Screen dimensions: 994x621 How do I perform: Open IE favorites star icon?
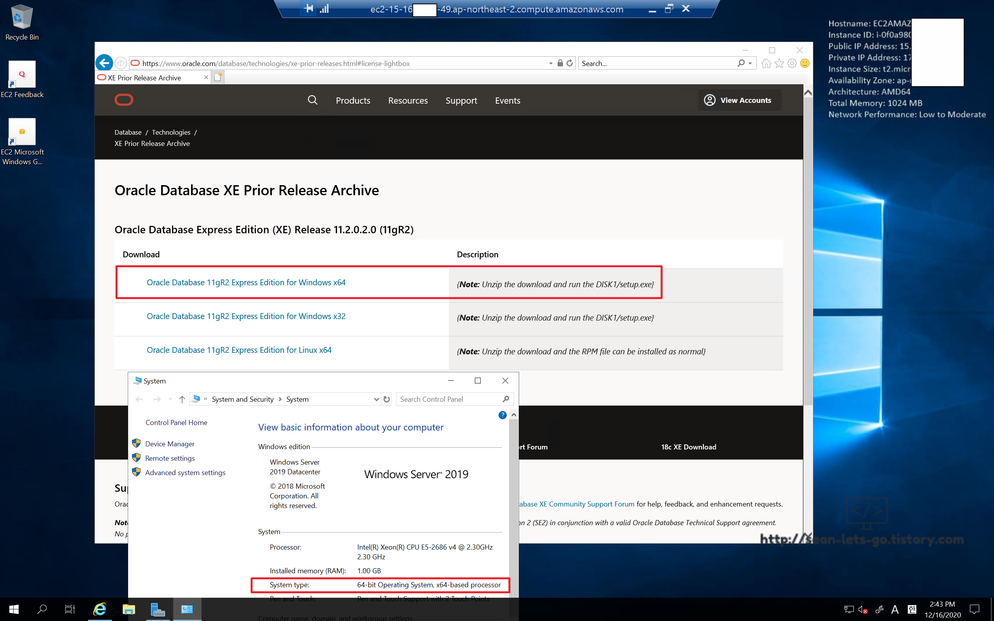779,63
